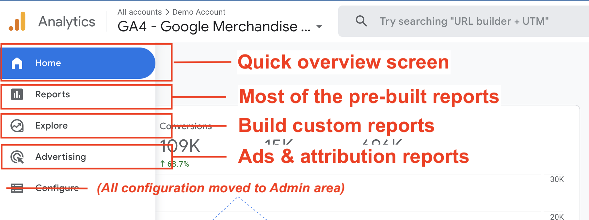Select the Configure sidebar label

57,188
